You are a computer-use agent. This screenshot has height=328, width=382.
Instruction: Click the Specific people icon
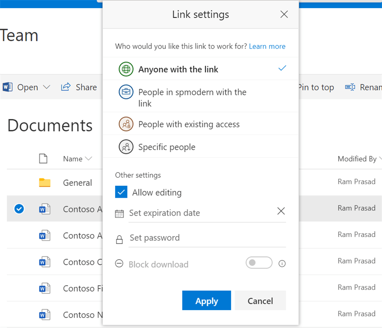[126, 146]
